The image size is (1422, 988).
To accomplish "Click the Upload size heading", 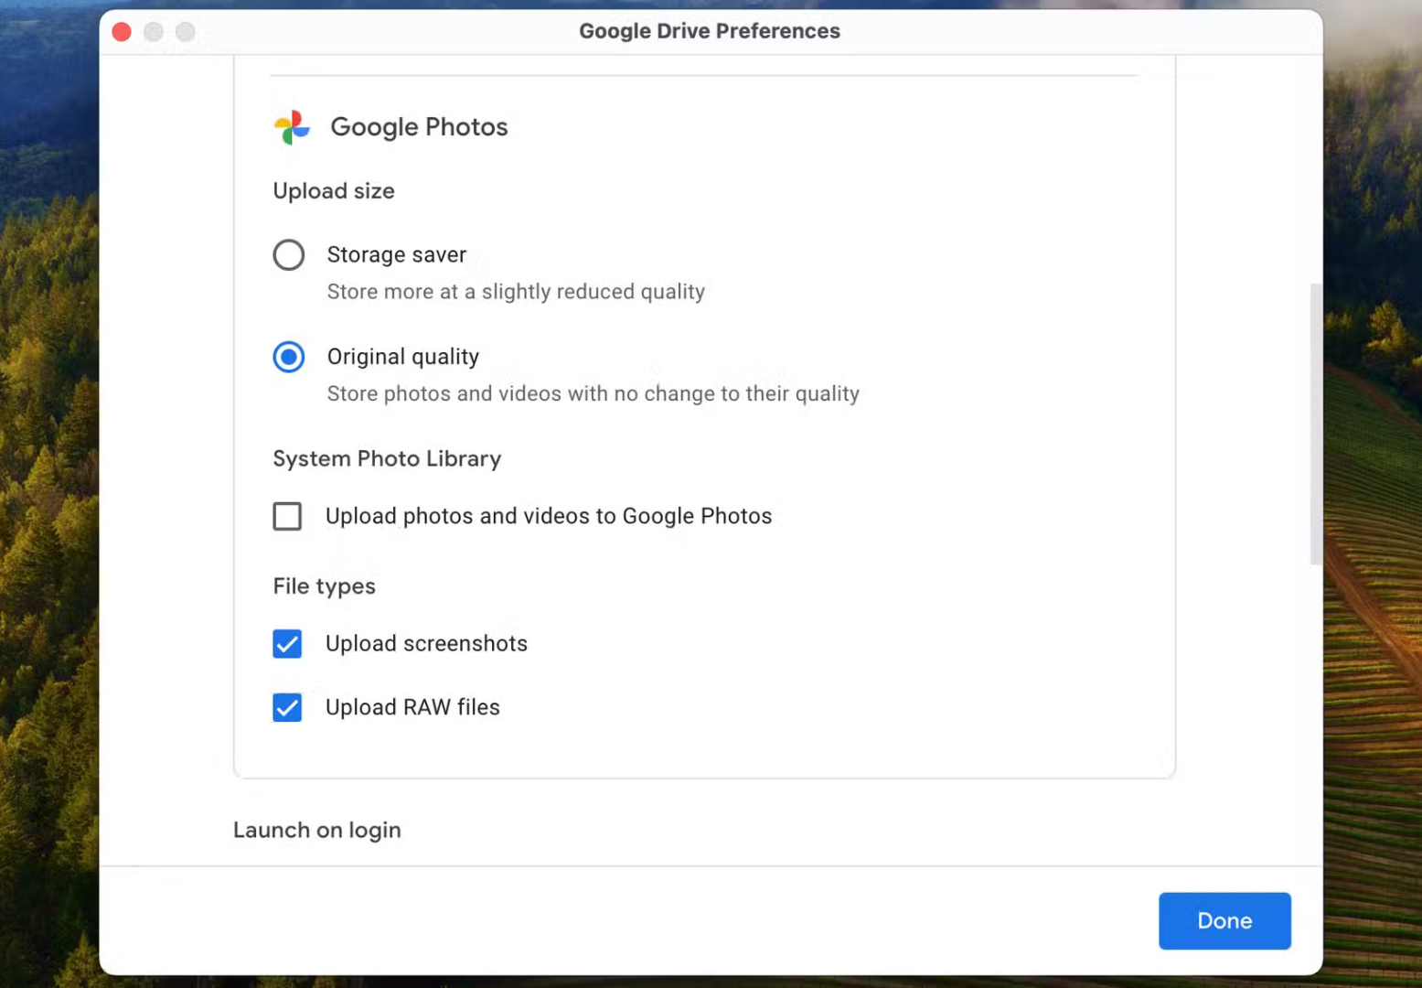I will click(x=334, y=191).
